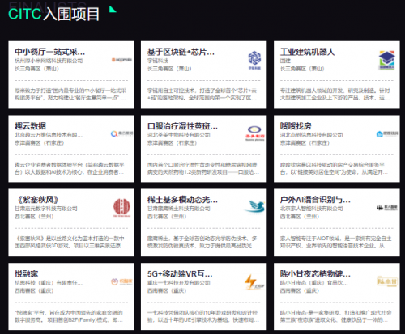Open the 工业建筑机器人 card title

point(308,52)
